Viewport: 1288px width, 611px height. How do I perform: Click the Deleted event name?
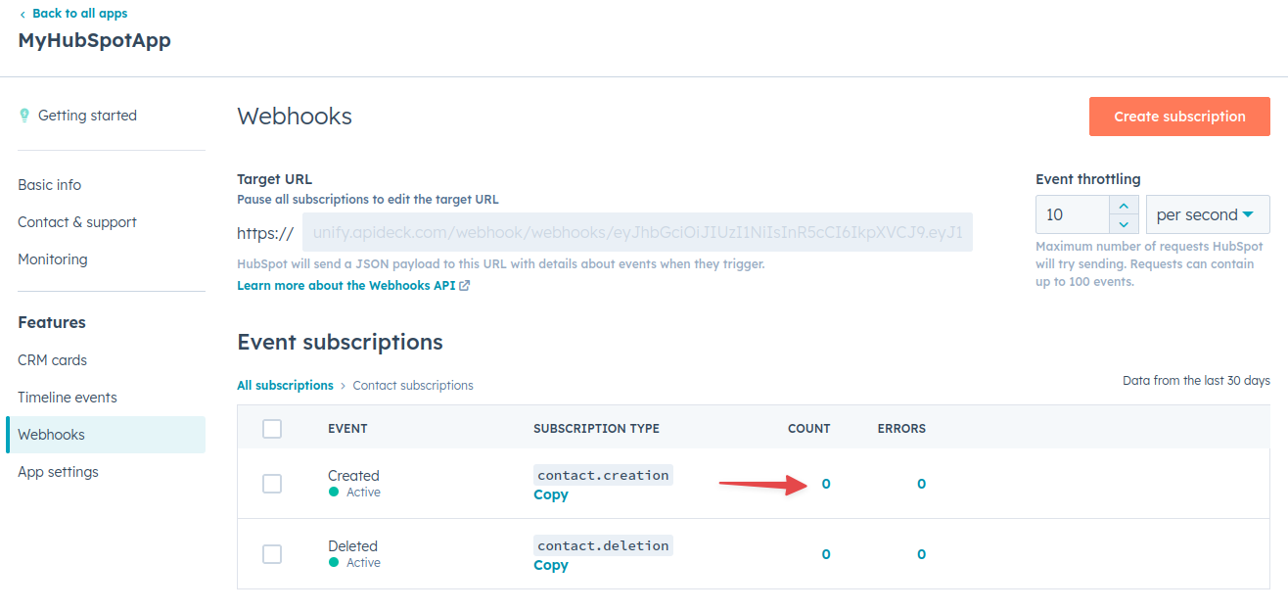[352, 546]
